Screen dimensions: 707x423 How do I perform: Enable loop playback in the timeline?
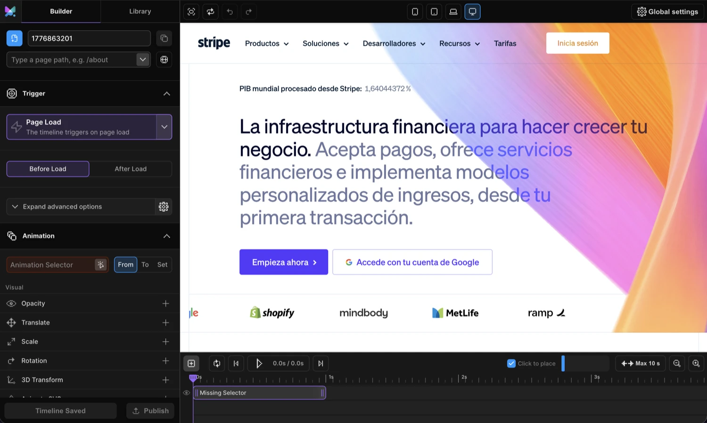tap(217, 363)
